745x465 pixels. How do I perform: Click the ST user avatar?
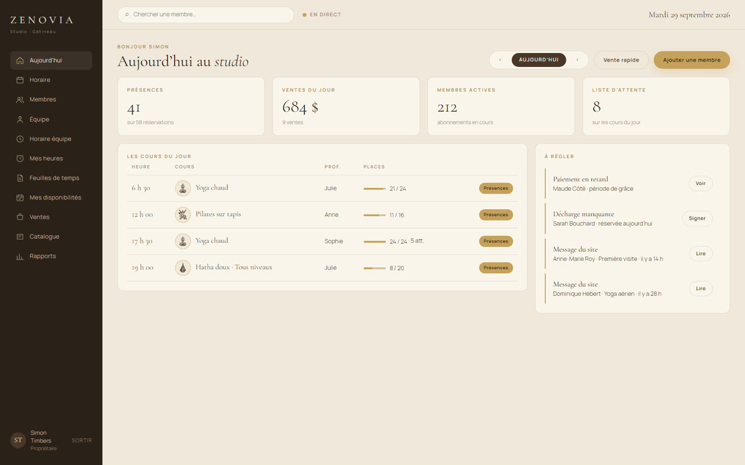18,441
